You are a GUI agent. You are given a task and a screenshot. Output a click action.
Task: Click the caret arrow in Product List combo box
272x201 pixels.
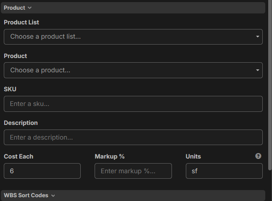coord(257,37)
